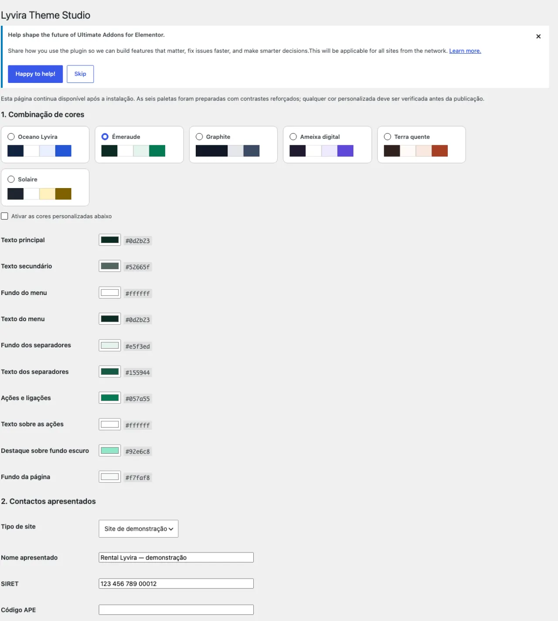Click the blue accent swatch in Oceano Lyvira card

(63, 151)
